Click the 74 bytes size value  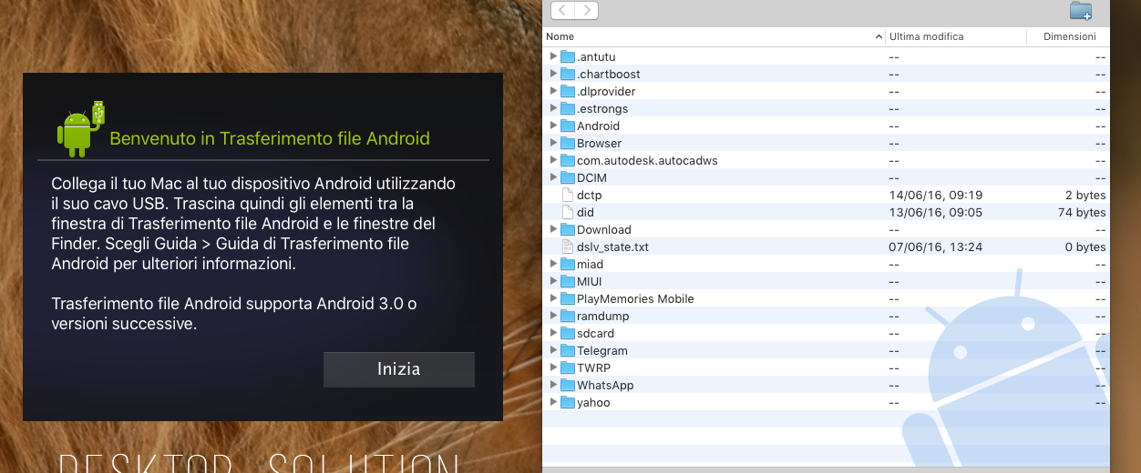(1084, 212)
